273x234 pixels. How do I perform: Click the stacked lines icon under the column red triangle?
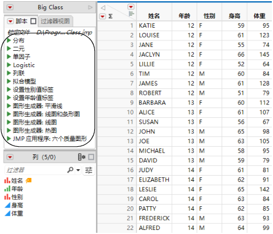tap(131, 14)
